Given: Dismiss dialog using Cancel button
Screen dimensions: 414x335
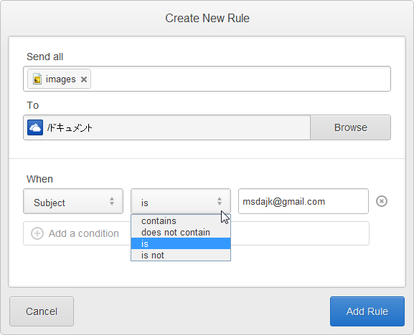Looking at the screenshot, I should 42,311.
